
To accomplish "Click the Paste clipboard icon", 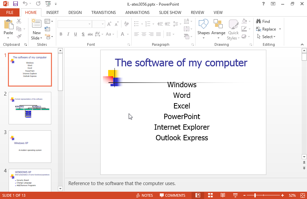I will (8, 24).
